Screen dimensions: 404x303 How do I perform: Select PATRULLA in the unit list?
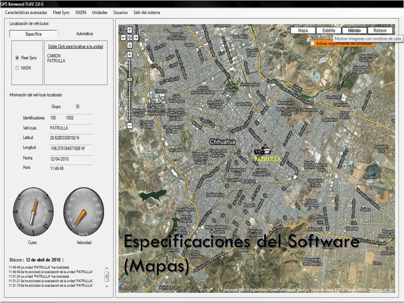tap(56, 61)
